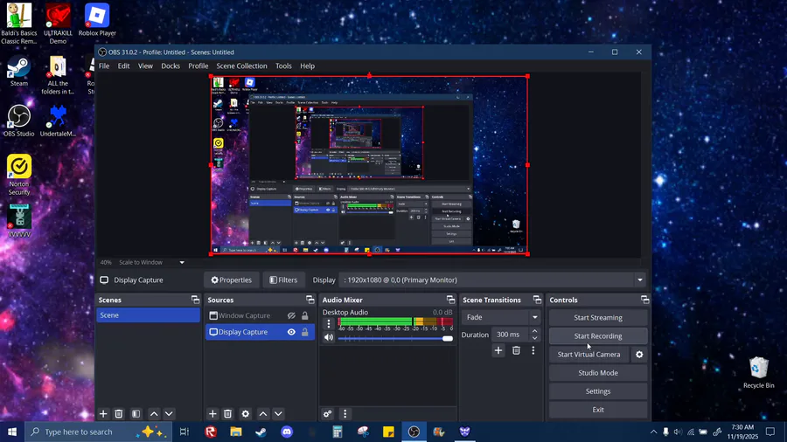The image size is (787, 442).
Task: Open the Docks menu
Action: [x=171, y=66]
